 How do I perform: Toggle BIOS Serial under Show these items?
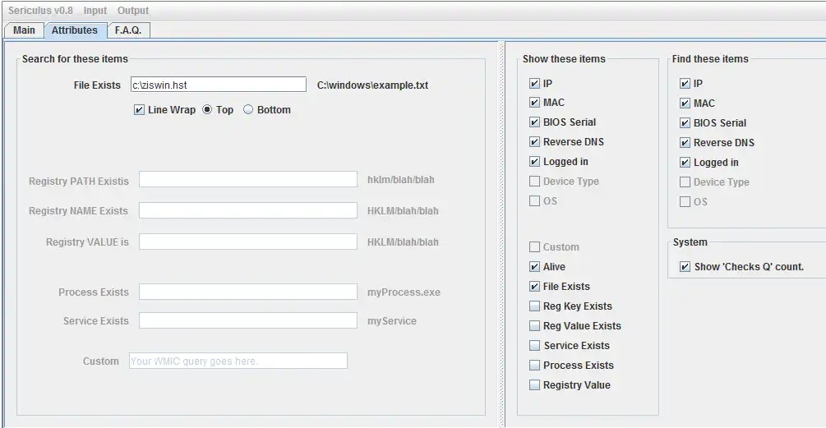[534, 122]
